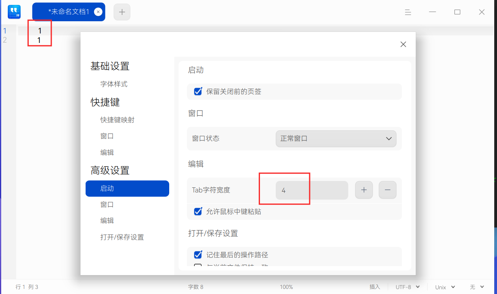497x294 pixels.
Task: Toggle 保留关闭前的页签 checkbox
Action: point(198,91)
